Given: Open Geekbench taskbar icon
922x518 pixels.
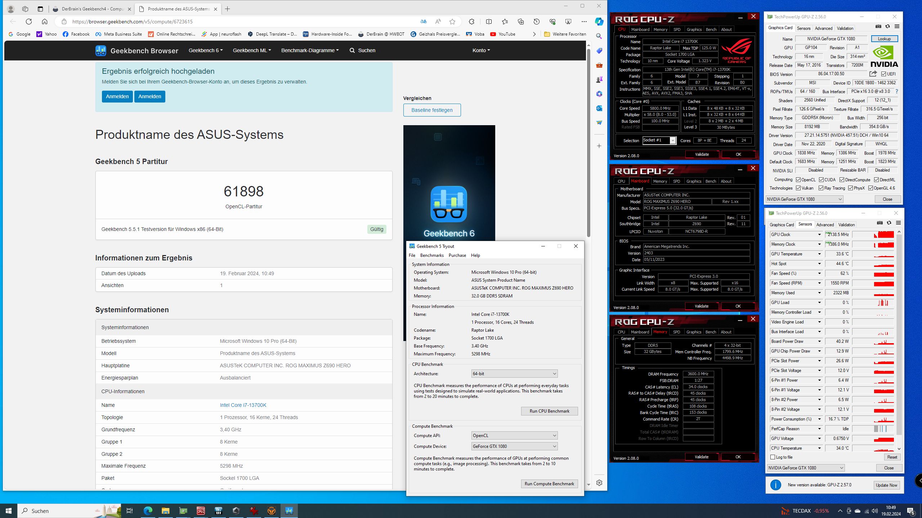Looking at the screenshot, I should click(289, 511).
